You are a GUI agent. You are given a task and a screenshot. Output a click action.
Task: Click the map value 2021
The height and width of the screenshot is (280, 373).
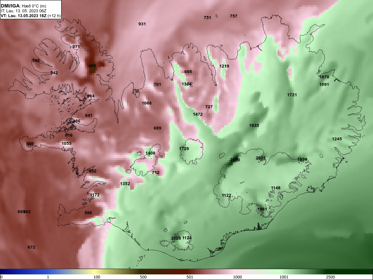(261, 158)
